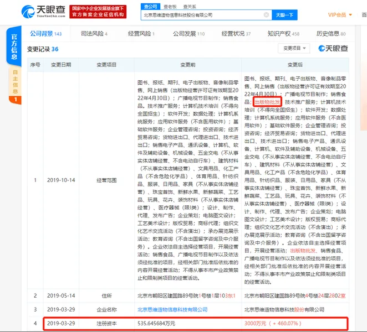The image size is (367, 332).
Task: Click the 注册资本 change item cell
Action: tap(107, 324)
